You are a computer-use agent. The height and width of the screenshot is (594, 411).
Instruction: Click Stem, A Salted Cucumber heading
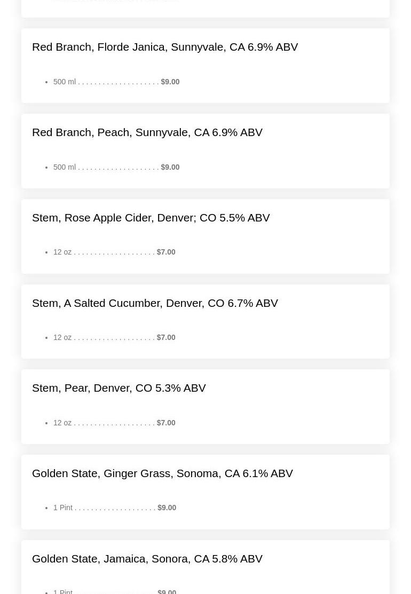(x=155, y=303)
